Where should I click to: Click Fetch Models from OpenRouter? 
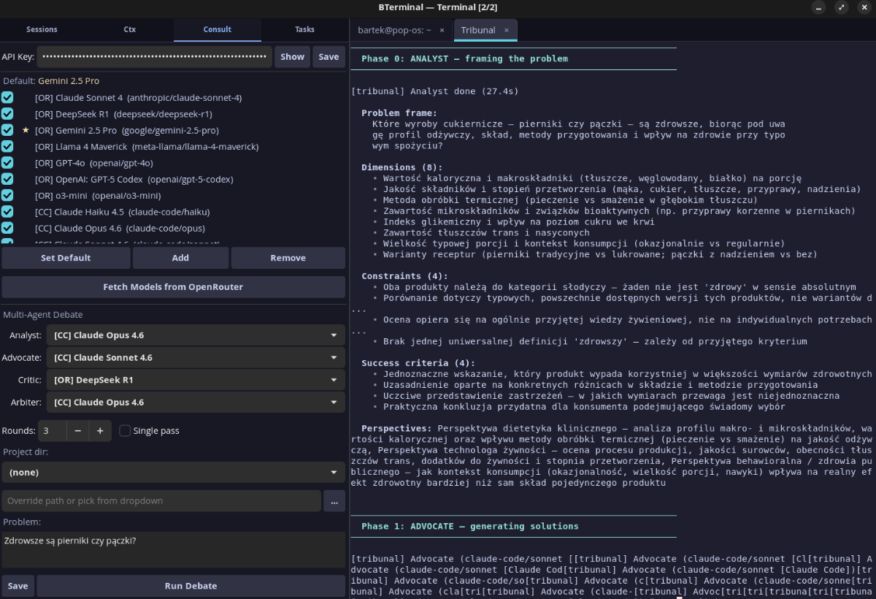(173, 287)
